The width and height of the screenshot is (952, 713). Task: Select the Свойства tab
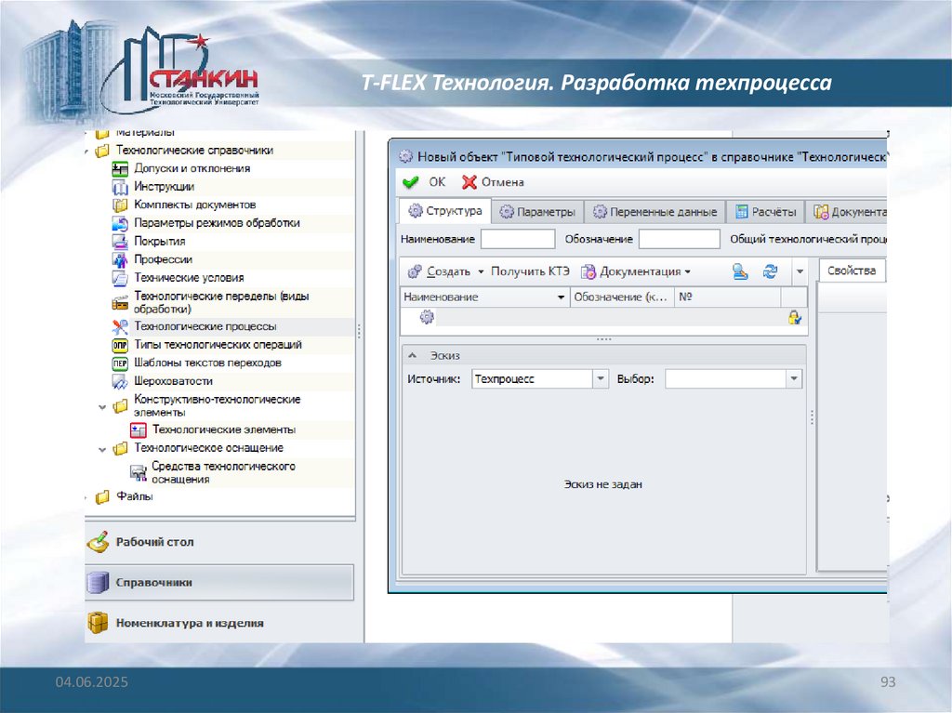pos(852,271)
